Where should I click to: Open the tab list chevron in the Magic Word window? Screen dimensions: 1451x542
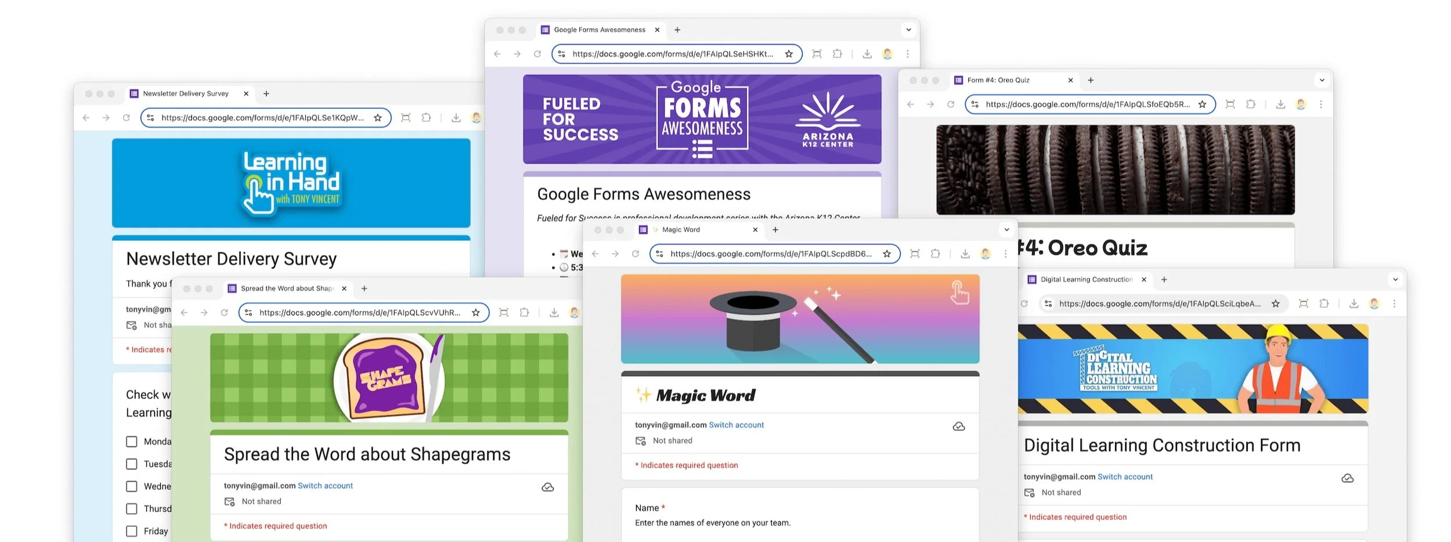[x=1006, y=229]
